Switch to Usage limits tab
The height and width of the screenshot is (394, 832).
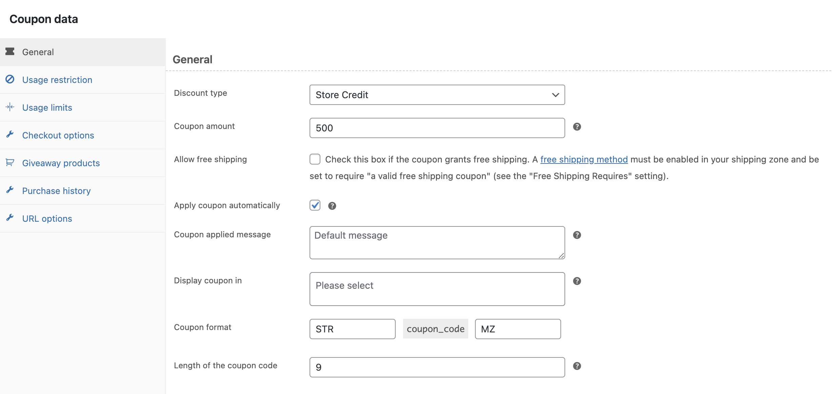pos(83,108)
